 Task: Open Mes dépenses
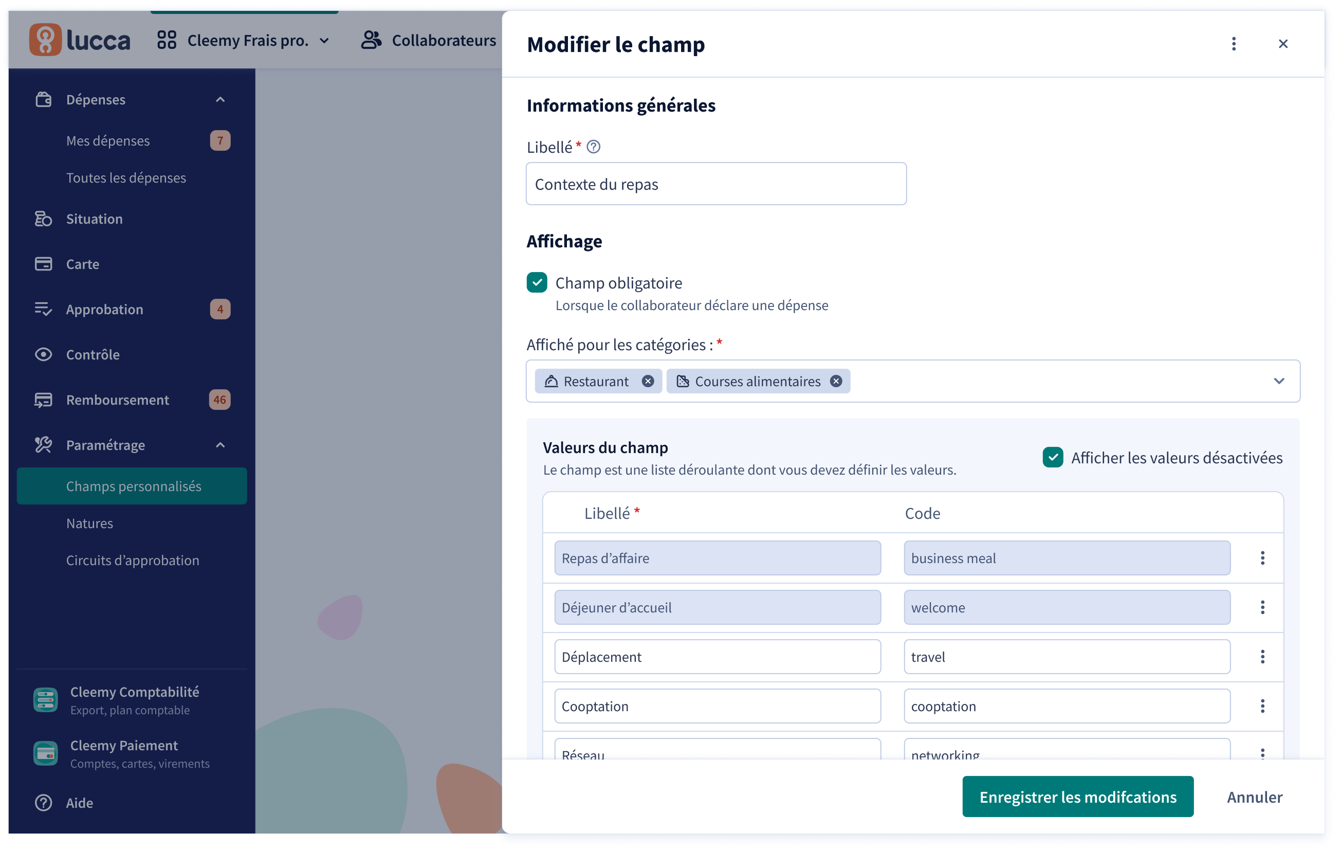tap(108, 141)
